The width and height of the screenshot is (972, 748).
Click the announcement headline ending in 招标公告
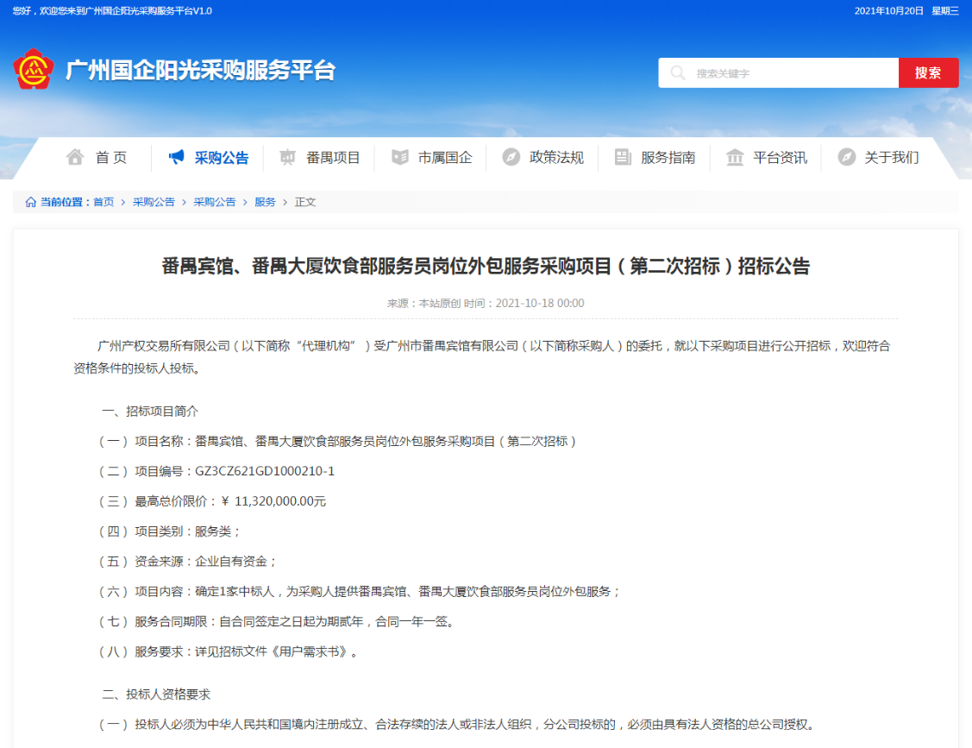[x=486, y=266]
